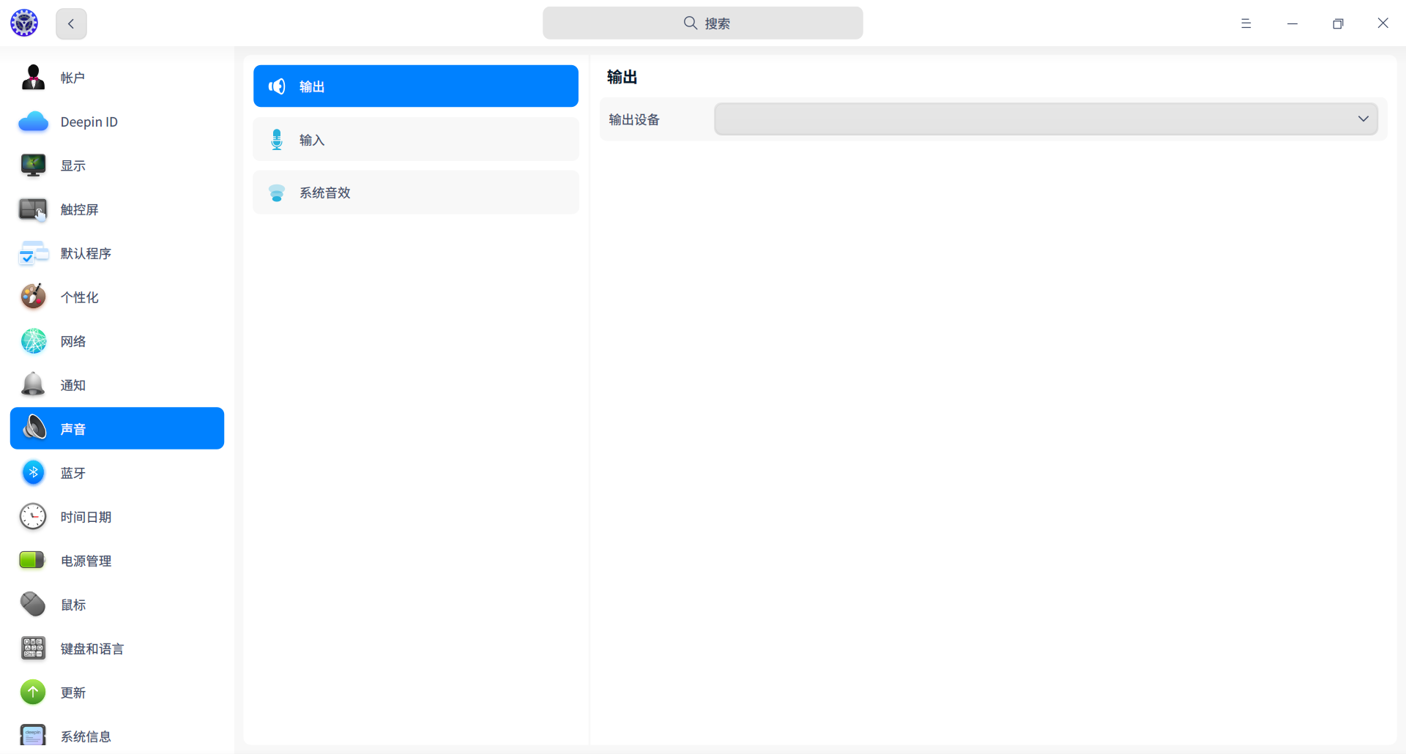Viewport: 1406px width, 754px height.
Task: Click the 声音 speaker icon in sidebar
Action: point(34,428)
